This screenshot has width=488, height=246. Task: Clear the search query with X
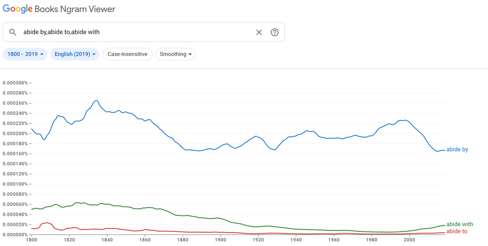click(x=259, y=32)
